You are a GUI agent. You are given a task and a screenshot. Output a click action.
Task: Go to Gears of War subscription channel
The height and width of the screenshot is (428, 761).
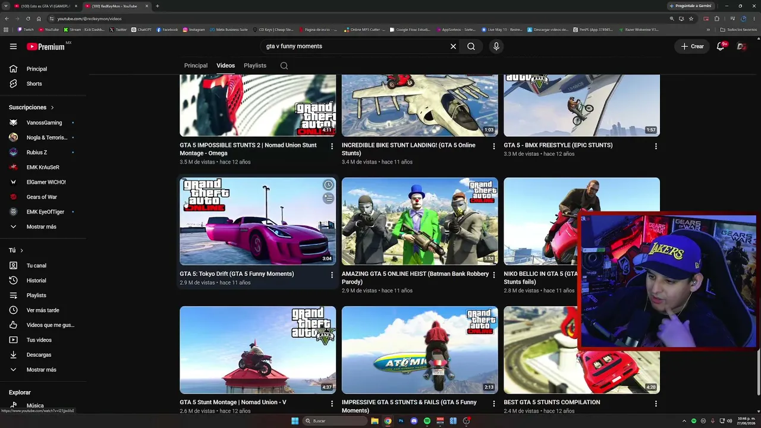coord(43,197)
